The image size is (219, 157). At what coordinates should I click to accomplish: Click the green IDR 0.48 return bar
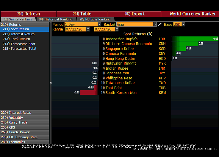(x=195, y=39)
